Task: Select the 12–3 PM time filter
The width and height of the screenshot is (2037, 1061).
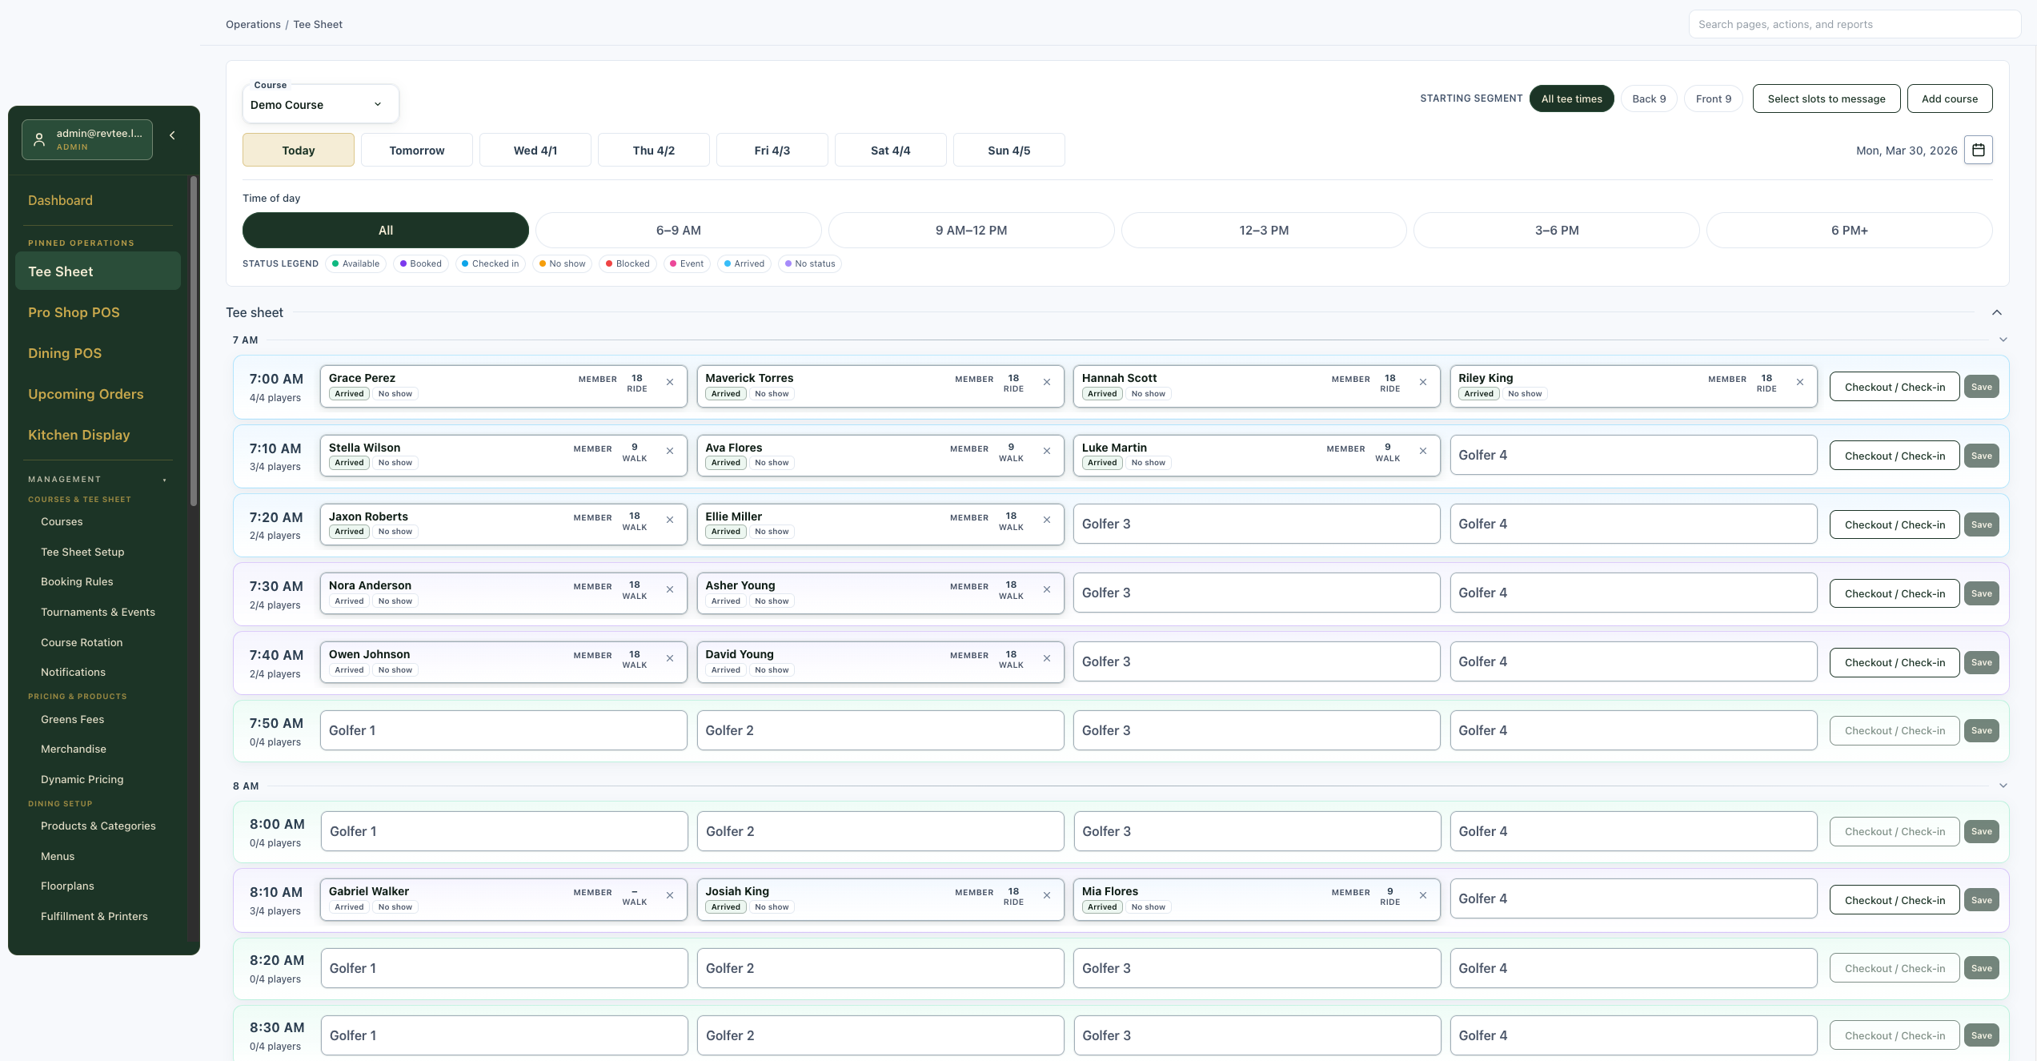Action: click(1263, 230)
